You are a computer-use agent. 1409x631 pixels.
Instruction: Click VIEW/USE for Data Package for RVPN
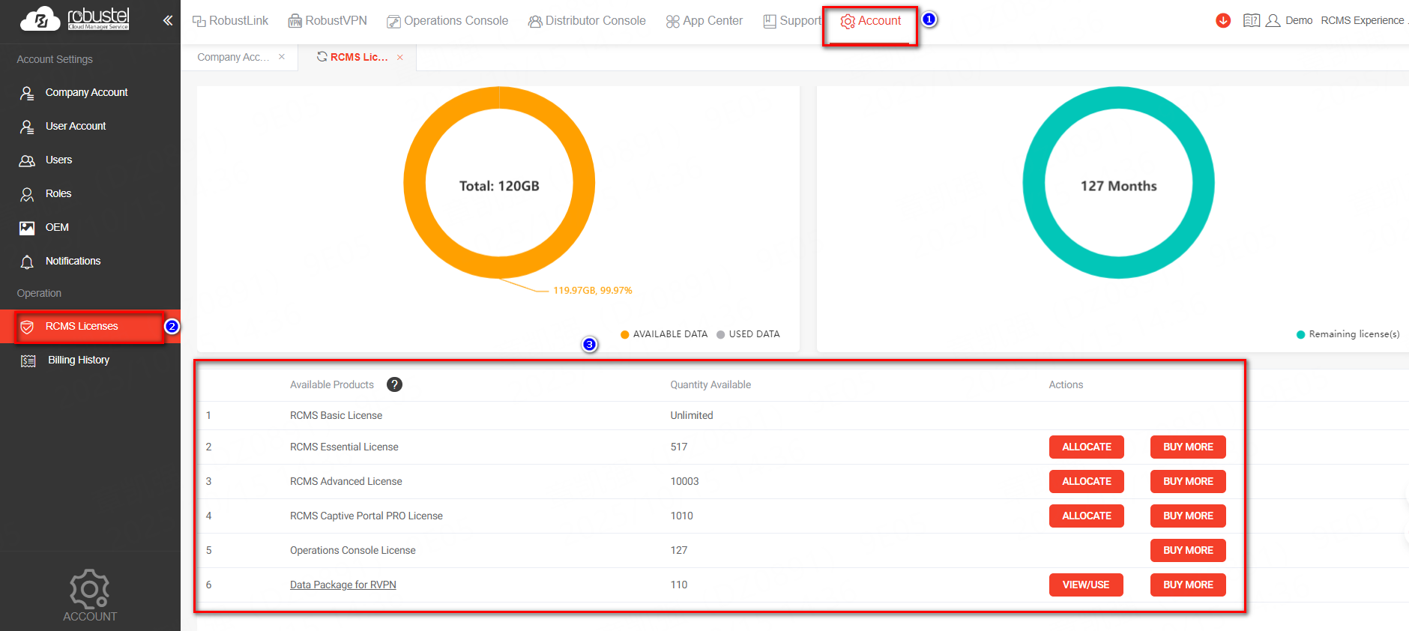[1086, 585]
